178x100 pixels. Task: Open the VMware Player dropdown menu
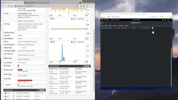coord(104,17)
